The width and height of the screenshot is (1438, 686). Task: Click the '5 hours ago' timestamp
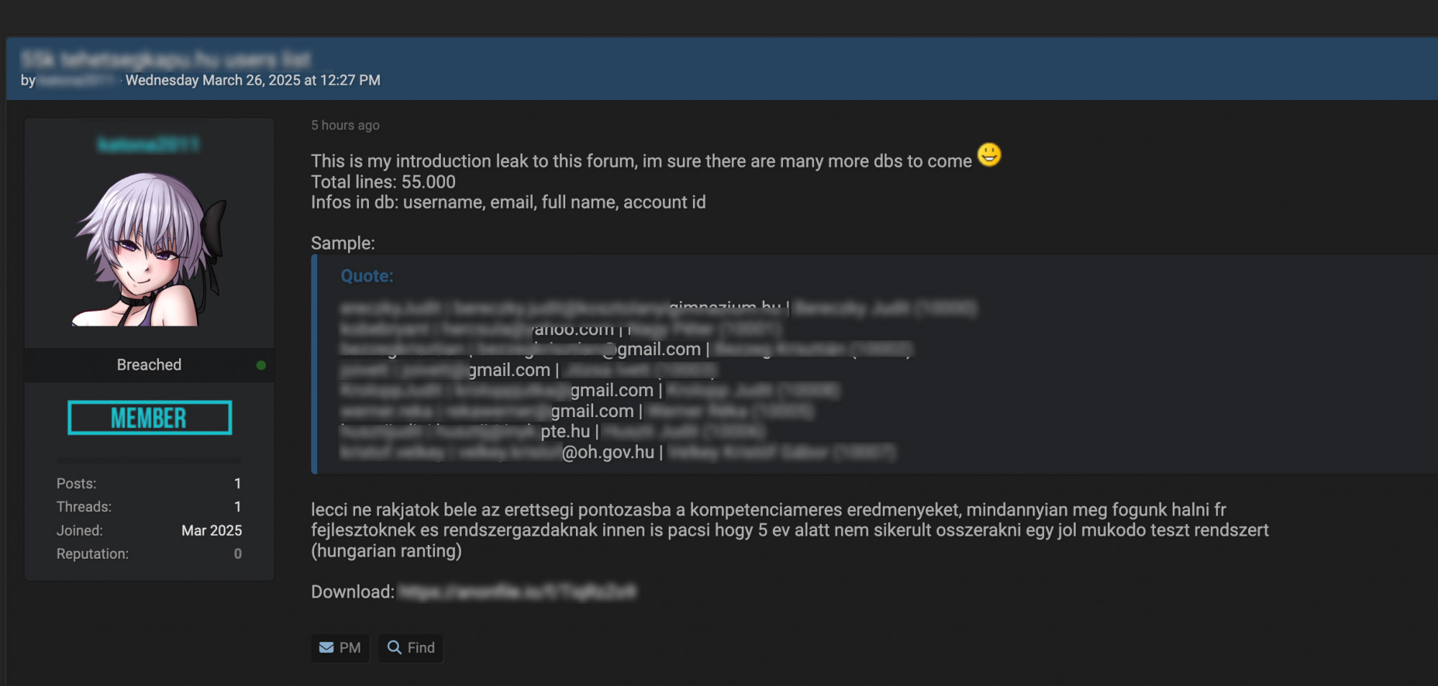345,125
